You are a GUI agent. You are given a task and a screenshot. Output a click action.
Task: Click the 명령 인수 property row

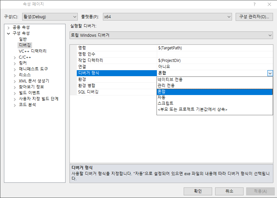(117, 54)
